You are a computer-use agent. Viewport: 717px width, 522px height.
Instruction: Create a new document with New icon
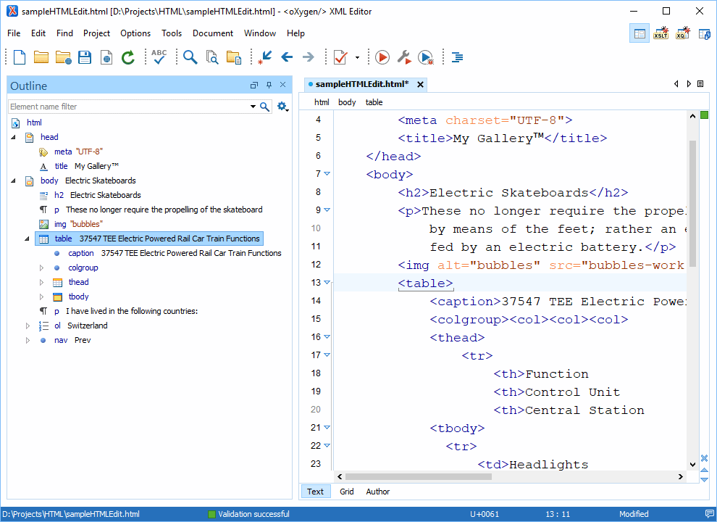coord(20,57)
